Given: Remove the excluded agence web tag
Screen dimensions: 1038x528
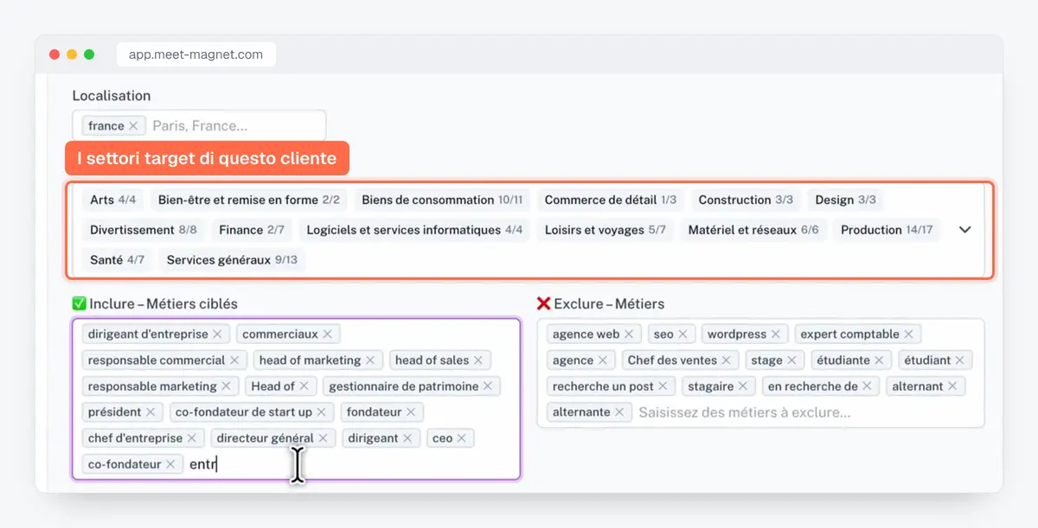Looking at the screenshot, I should [629, 334].
